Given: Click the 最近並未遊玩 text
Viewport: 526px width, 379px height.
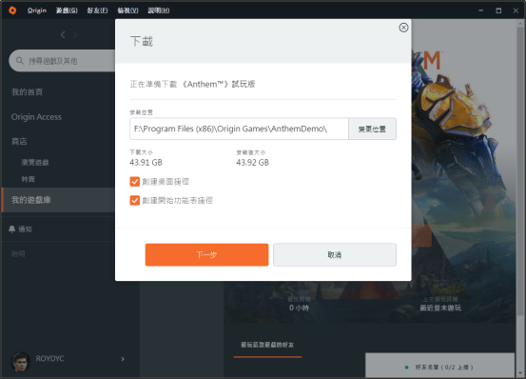Looking at the screenshot, I should coord(440,308).
